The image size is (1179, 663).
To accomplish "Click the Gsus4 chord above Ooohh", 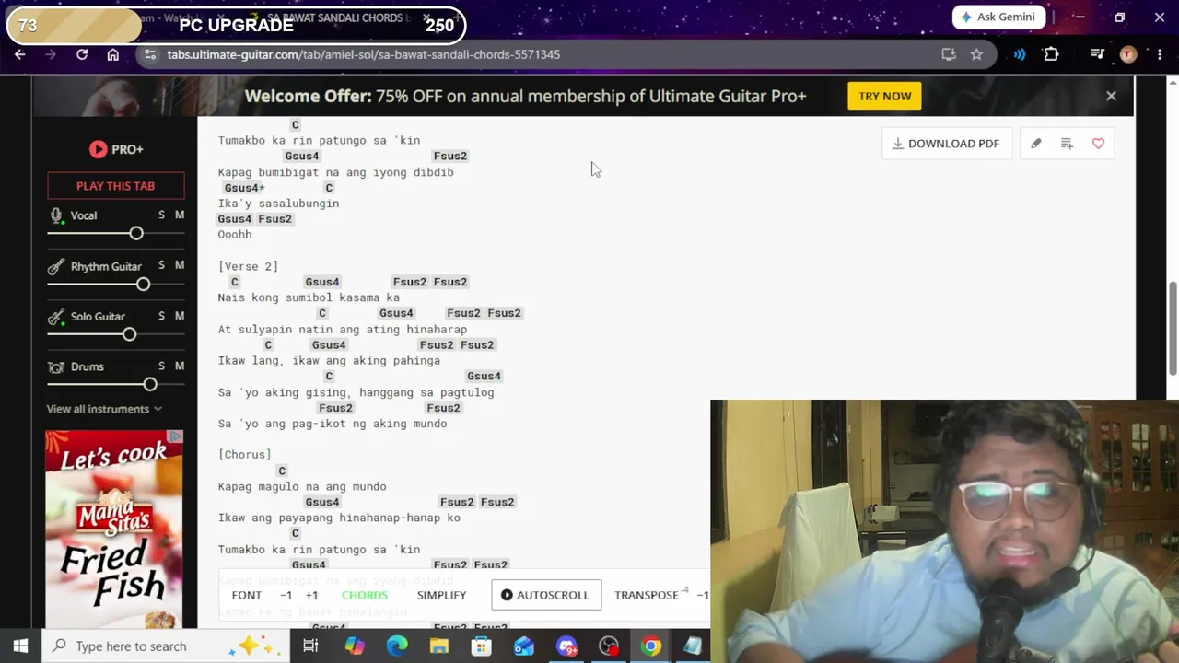I will point(234,219).
